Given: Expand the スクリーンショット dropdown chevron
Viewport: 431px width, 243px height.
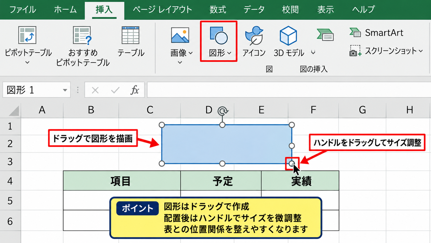Looking at the screenshot, I should pyautogui.click(x=421, y=51).
